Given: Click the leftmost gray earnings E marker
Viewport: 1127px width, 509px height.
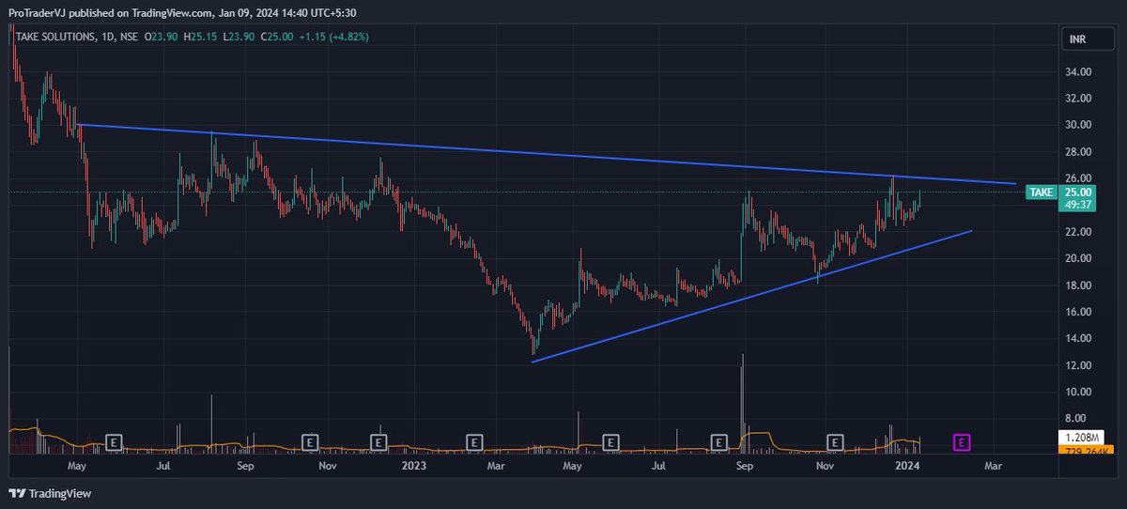Looking at the screenshot, I should (x=114, y=440).
